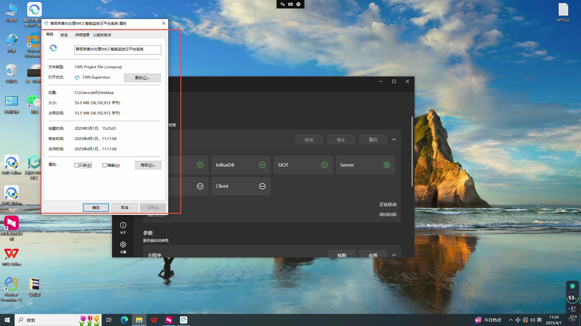
Task: Open Windows Start menu
Action: [x=7, y=320]
